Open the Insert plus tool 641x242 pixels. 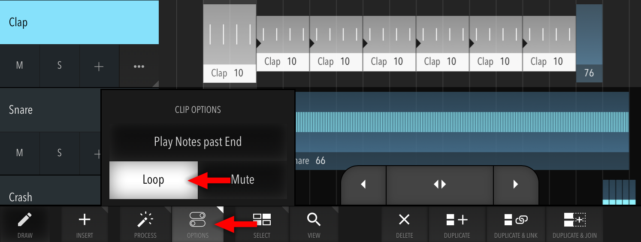coord(85,224)
